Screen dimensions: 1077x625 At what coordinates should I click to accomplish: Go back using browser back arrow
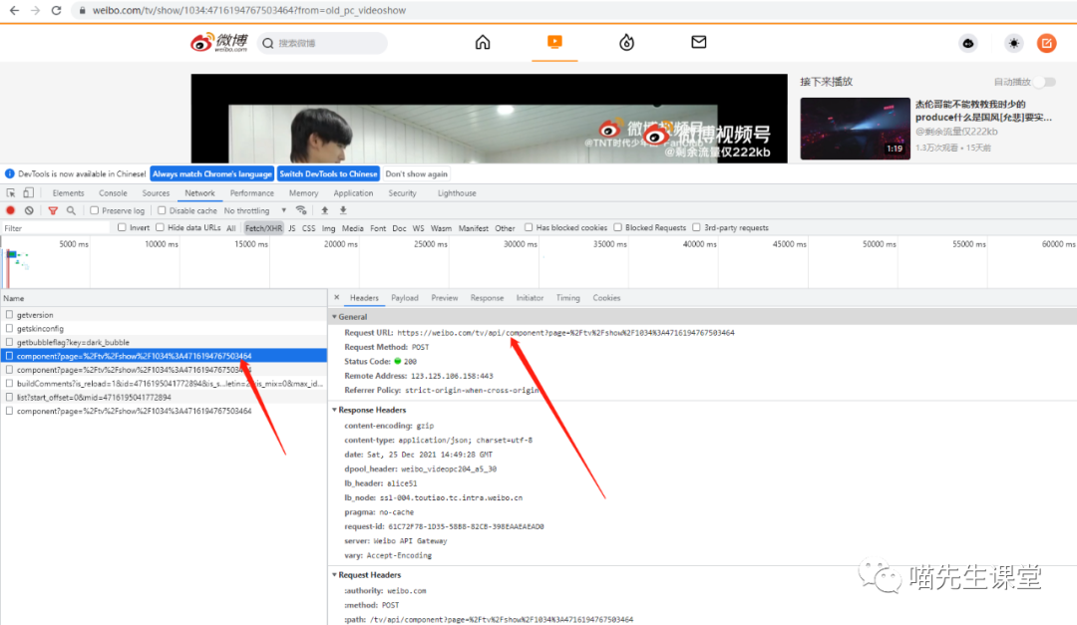coord(14,10)
